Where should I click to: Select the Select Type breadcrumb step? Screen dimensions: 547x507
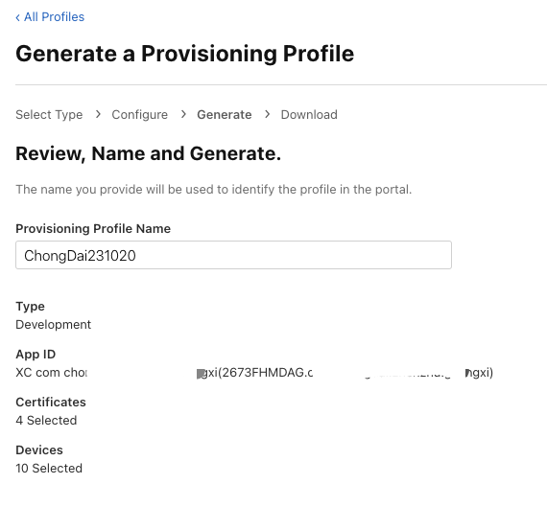coord(49,115)
